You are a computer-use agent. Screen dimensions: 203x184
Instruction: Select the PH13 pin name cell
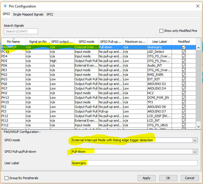pos(14,98)
